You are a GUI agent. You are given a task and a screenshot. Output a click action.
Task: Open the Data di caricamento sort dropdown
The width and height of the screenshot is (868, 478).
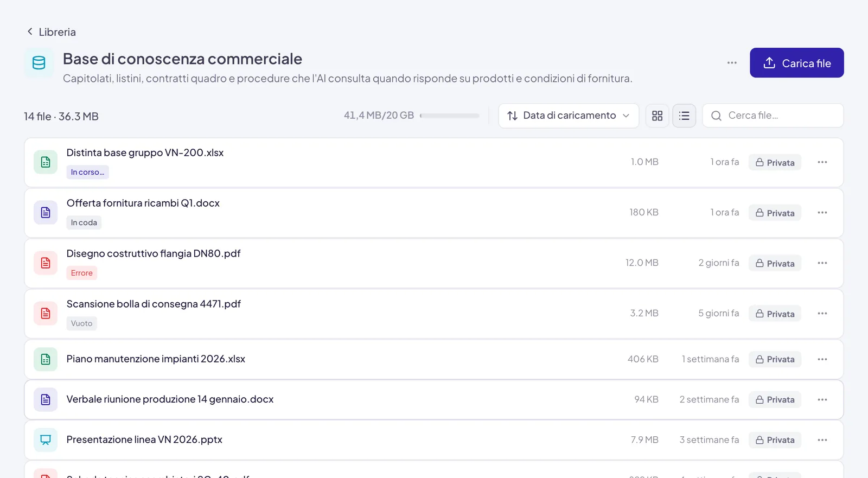click(569, 116)
